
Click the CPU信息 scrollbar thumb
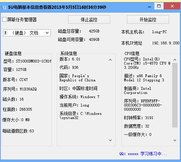pyautogui.click(x=175, y=95)
